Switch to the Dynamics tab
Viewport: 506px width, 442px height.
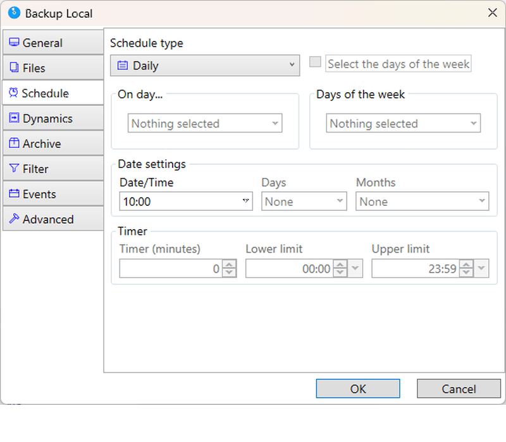53,118
